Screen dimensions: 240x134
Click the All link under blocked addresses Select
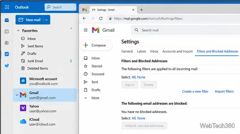[133, 118]
